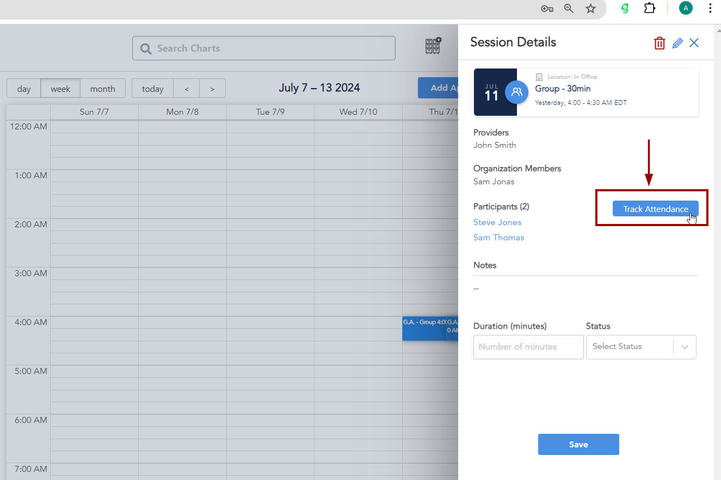This screenshot has width=721, height=480.
Task: Click provider name John Smith
Action: click(x=495, y=145)
